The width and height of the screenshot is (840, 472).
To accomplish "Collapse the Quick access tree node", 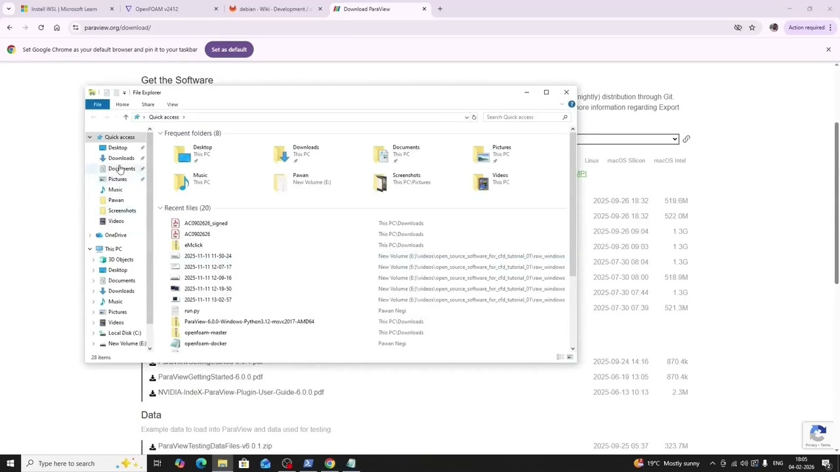I will 90,137.
